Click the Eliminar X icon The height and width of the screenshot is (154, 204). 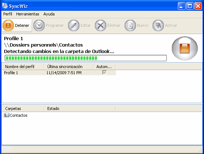(101, 25)
